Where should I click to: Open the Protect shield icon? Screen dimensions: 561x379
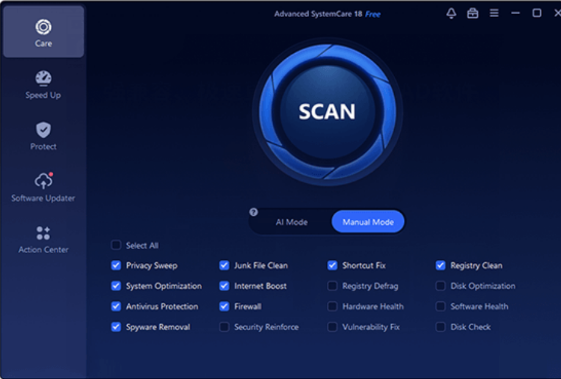click(43, 130)
